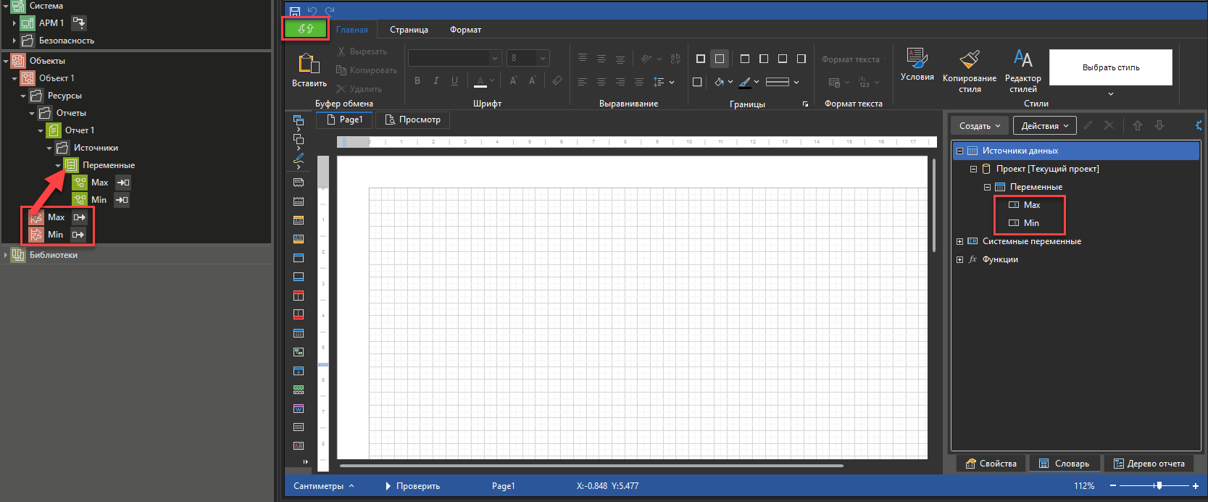1208x502 pixels.
Task: Click the move up arrow in dictionary toolbar
Action: tap(1138, 125)
